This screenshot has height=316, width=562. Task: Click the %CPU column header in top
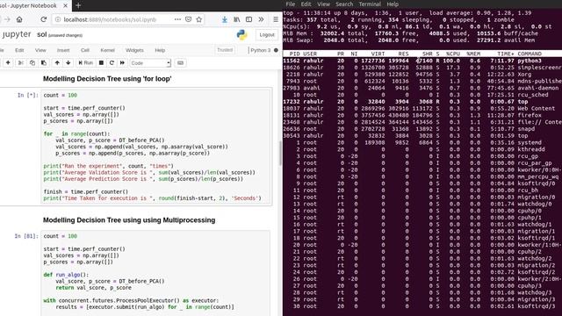click(453, 54)
